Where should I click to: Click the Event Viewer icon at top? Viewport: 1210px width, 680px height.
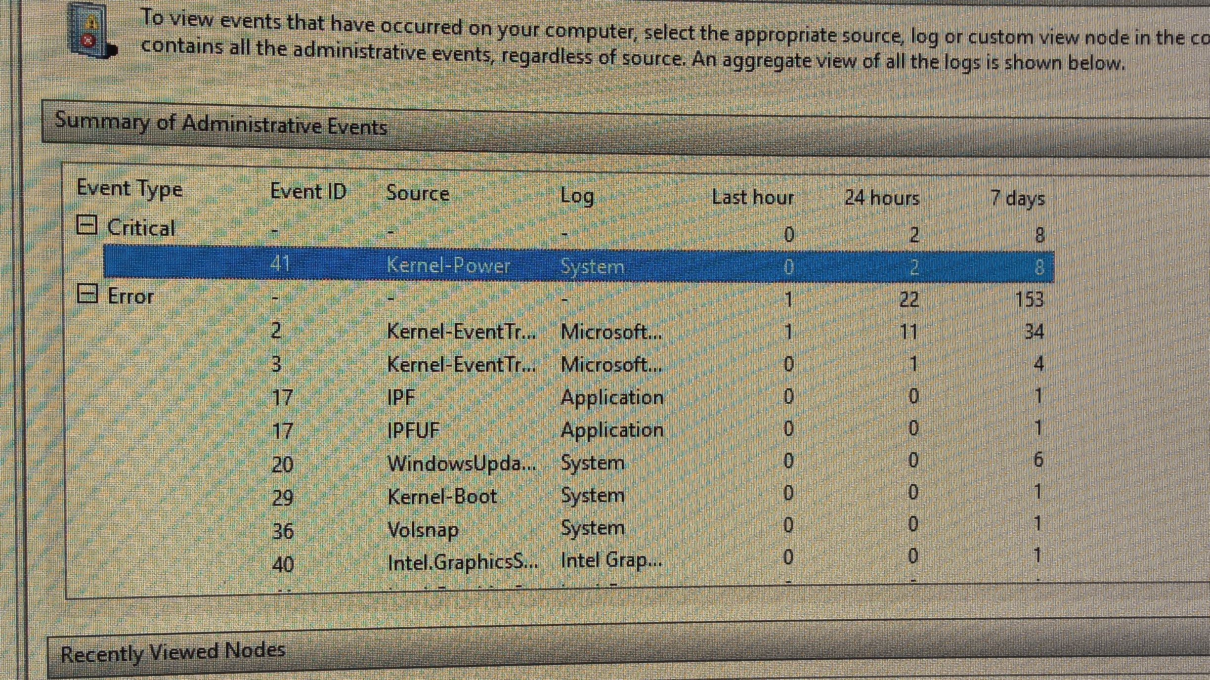(x=91, y=31)
